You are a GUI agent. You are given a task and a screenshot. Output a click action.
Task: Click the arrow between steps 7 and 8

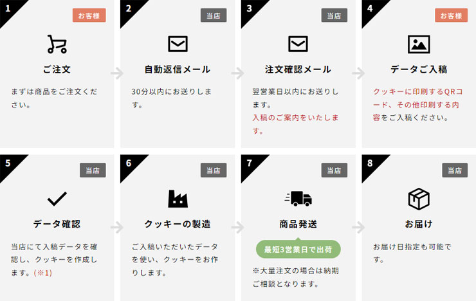[358, 228]
